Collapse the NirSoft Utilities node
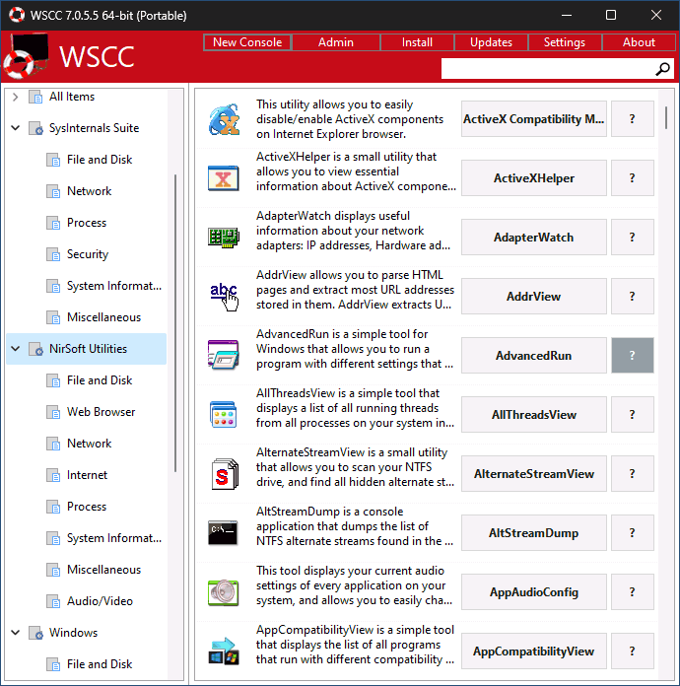This screenshot has width=680, height=686. click(x=16, y=349)
